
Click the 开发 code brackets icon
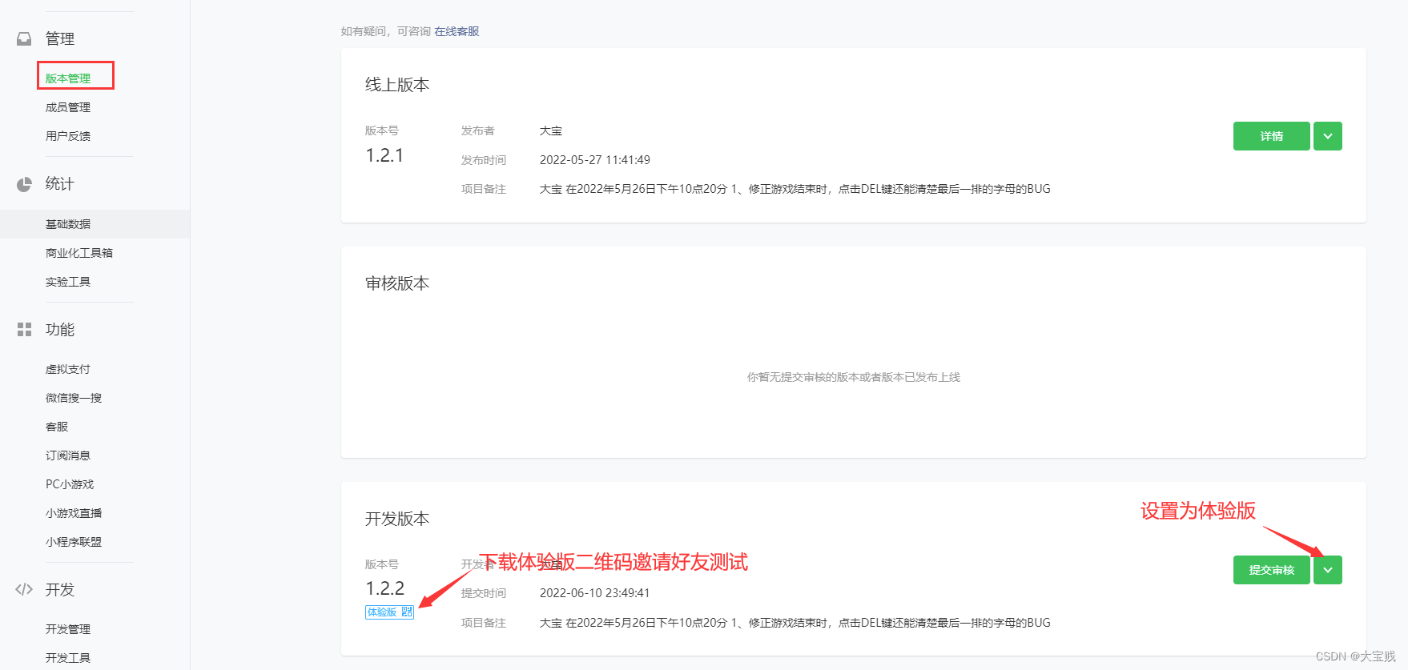click(x=24, y=590)
